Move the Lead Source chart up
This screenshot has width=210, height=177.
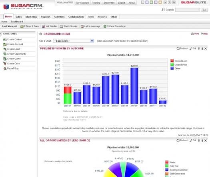click(x=199, y=140)
